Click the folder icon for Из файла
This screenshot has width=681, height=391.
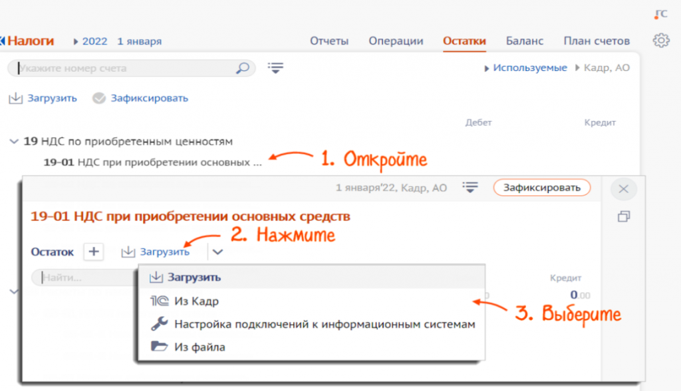[x=158, y=347]
